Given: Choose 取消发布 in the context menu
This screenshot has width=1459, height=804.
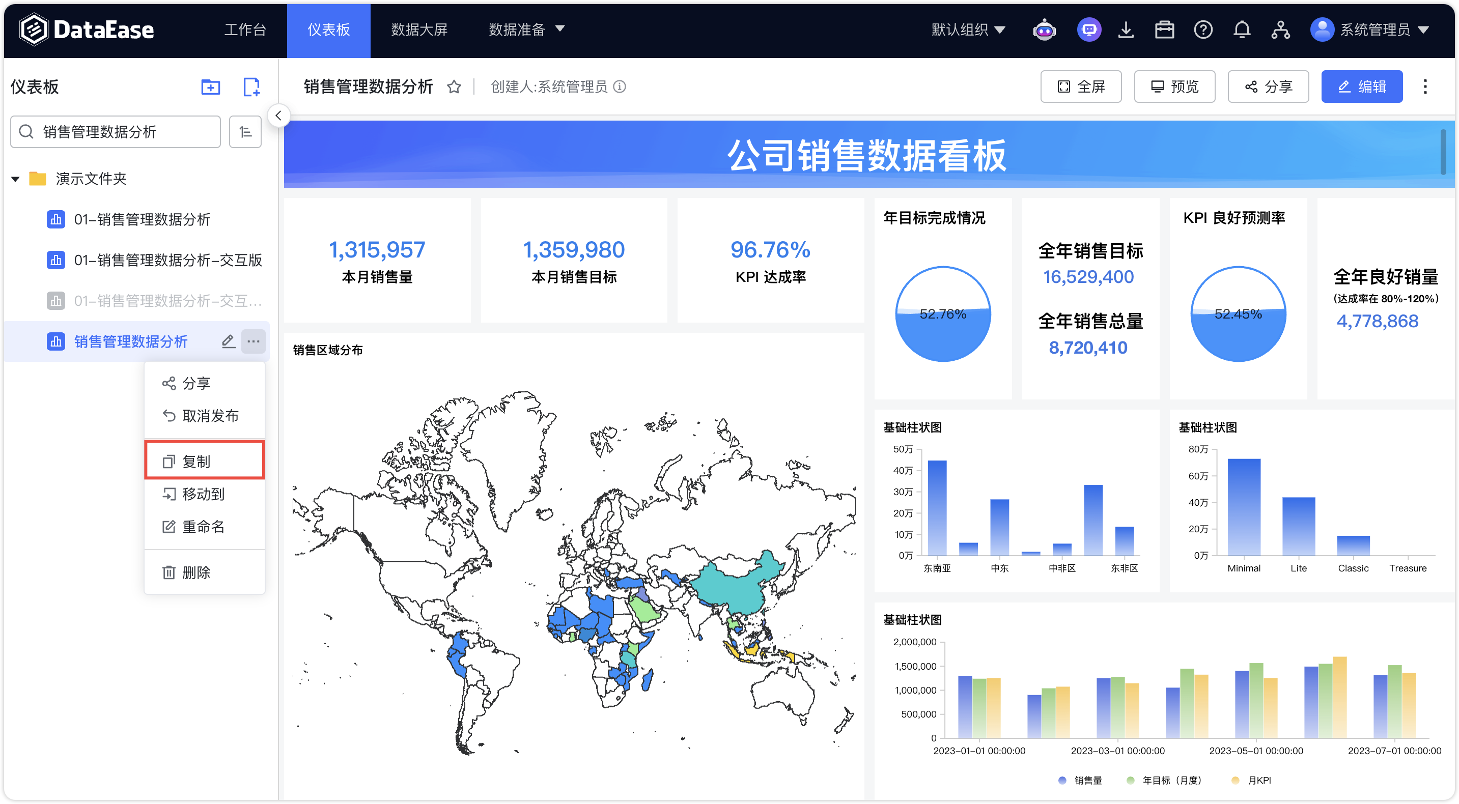Looking at the screenshot, I should (205, 416).
